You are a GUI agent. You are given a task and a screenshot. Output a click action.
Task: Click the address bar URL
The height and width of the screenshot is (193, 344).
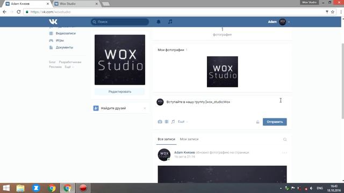click(51, 12)
